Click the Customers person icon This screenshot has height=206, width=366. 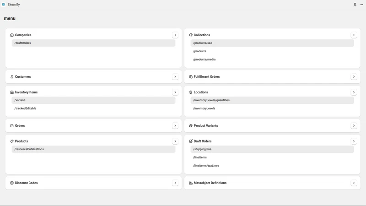click(x=12, y=76)
